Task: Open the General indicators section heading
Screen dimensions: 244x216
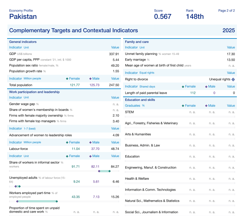Action: [x=23, y=42]
